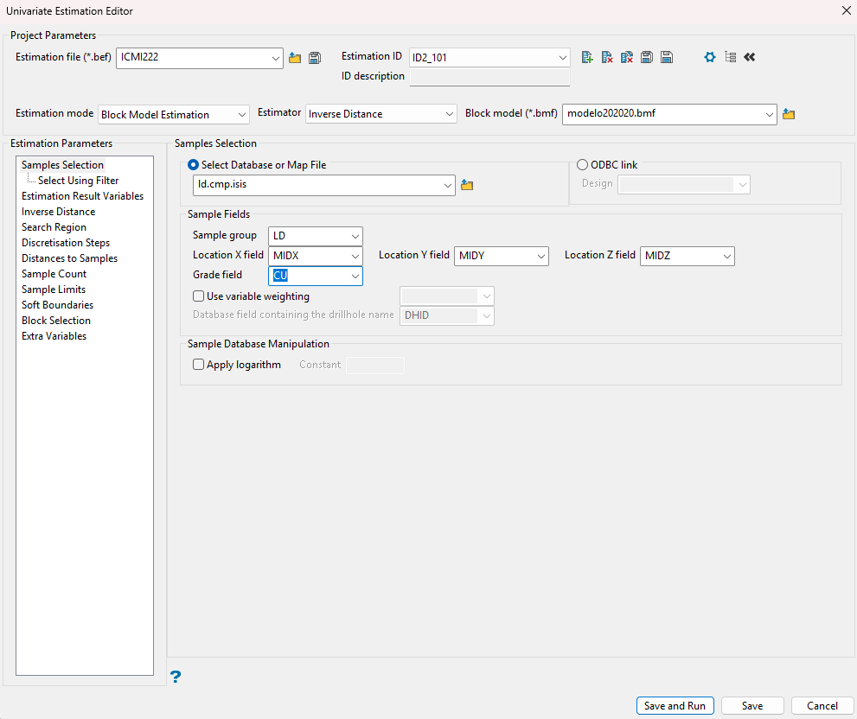Delete all estimation IDs
The width and height of the screenshot is (857, 719).
(x=627, y=57)
